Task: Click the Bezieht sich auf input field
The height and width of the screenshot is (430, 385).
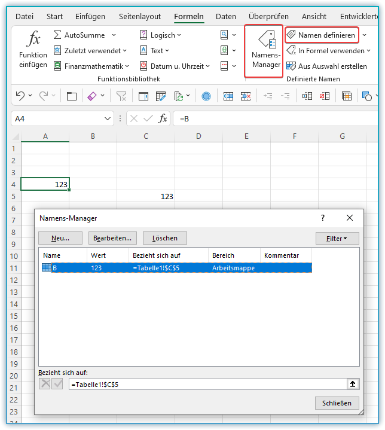Action: click(206, 384)
